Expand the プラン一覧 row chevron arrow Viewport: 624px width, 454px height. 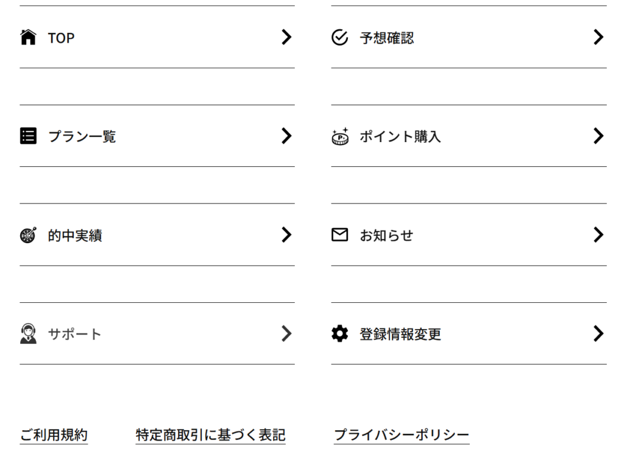point(286,136)
